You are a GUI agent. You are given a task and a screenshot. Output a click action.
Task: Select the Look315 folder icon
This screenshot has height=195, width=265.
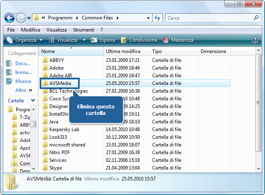point(45,137)
